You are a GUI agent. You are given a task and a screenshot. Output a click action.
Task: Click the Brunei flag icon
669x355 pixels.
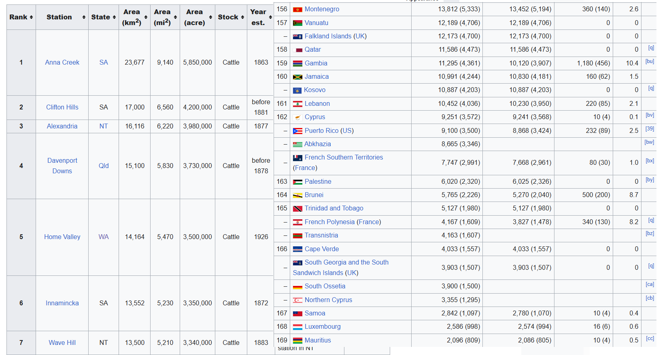tap(297, 195)
